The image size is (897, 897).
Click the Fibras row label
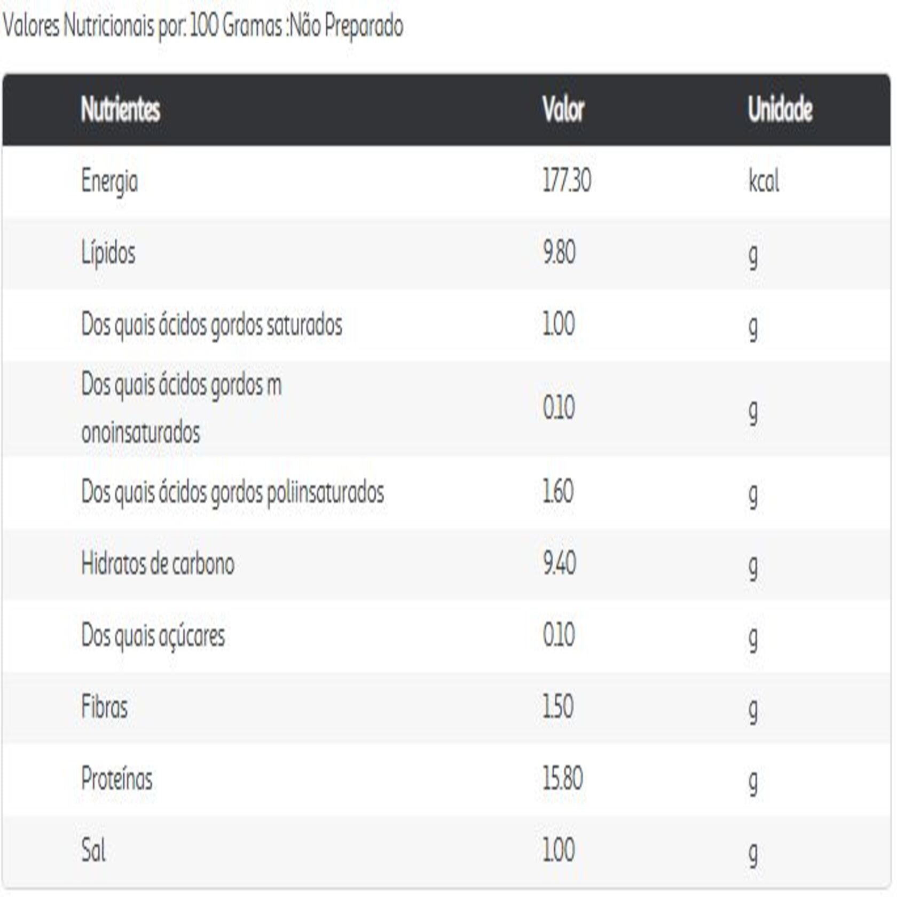point(104,707)
